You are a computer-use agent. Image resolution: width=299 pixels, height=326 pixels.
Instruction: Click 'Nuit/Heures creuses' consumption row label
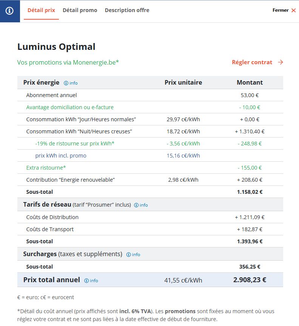point(79,131)
